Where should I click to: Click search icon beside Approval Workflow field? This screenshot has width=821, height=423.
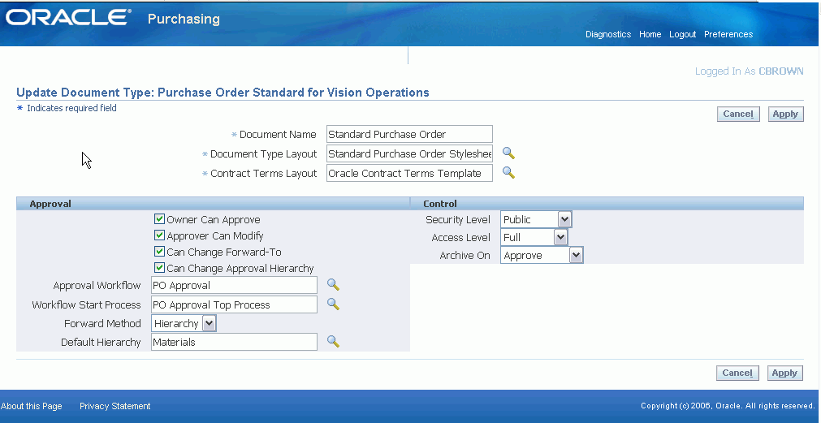coord(333,285)
